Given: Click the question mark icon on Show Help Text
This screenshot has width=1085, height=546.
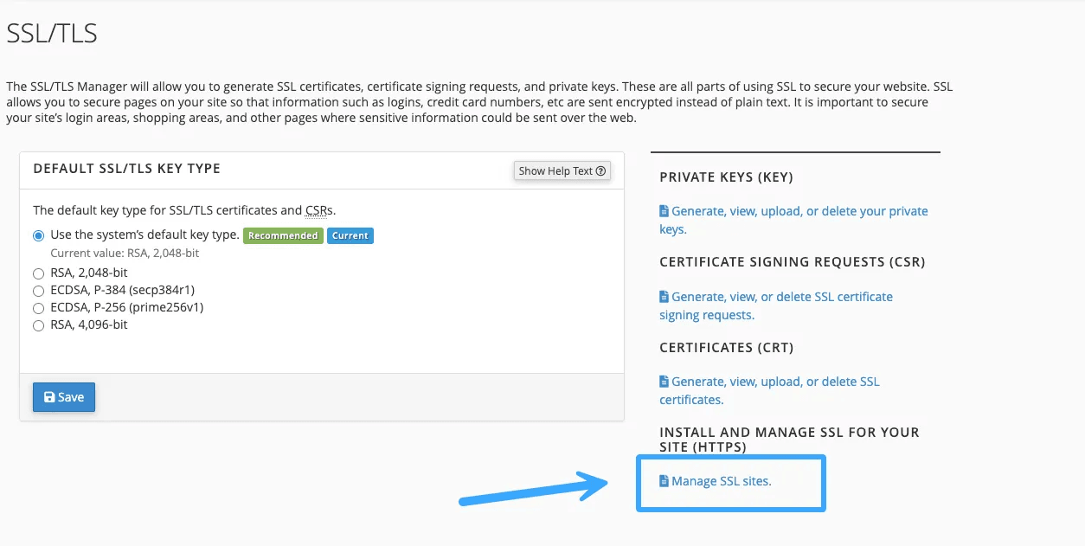Looking at the screenshot, I should [x=601, y=170].
